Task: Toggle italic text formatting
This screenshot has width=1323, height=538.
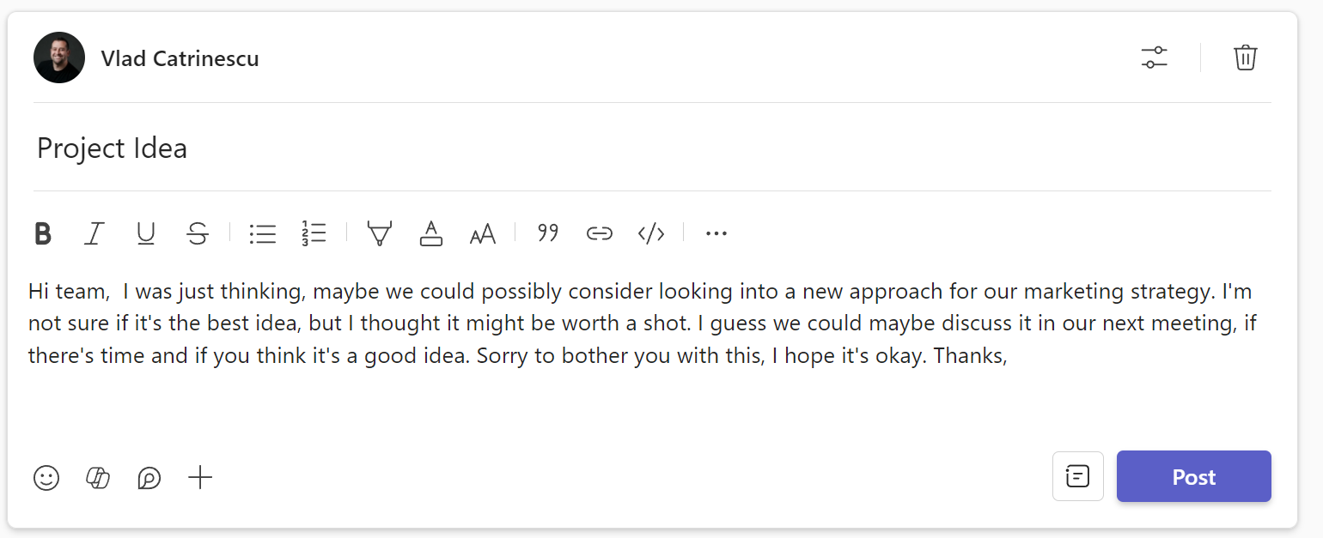Action: coord(94,233)
